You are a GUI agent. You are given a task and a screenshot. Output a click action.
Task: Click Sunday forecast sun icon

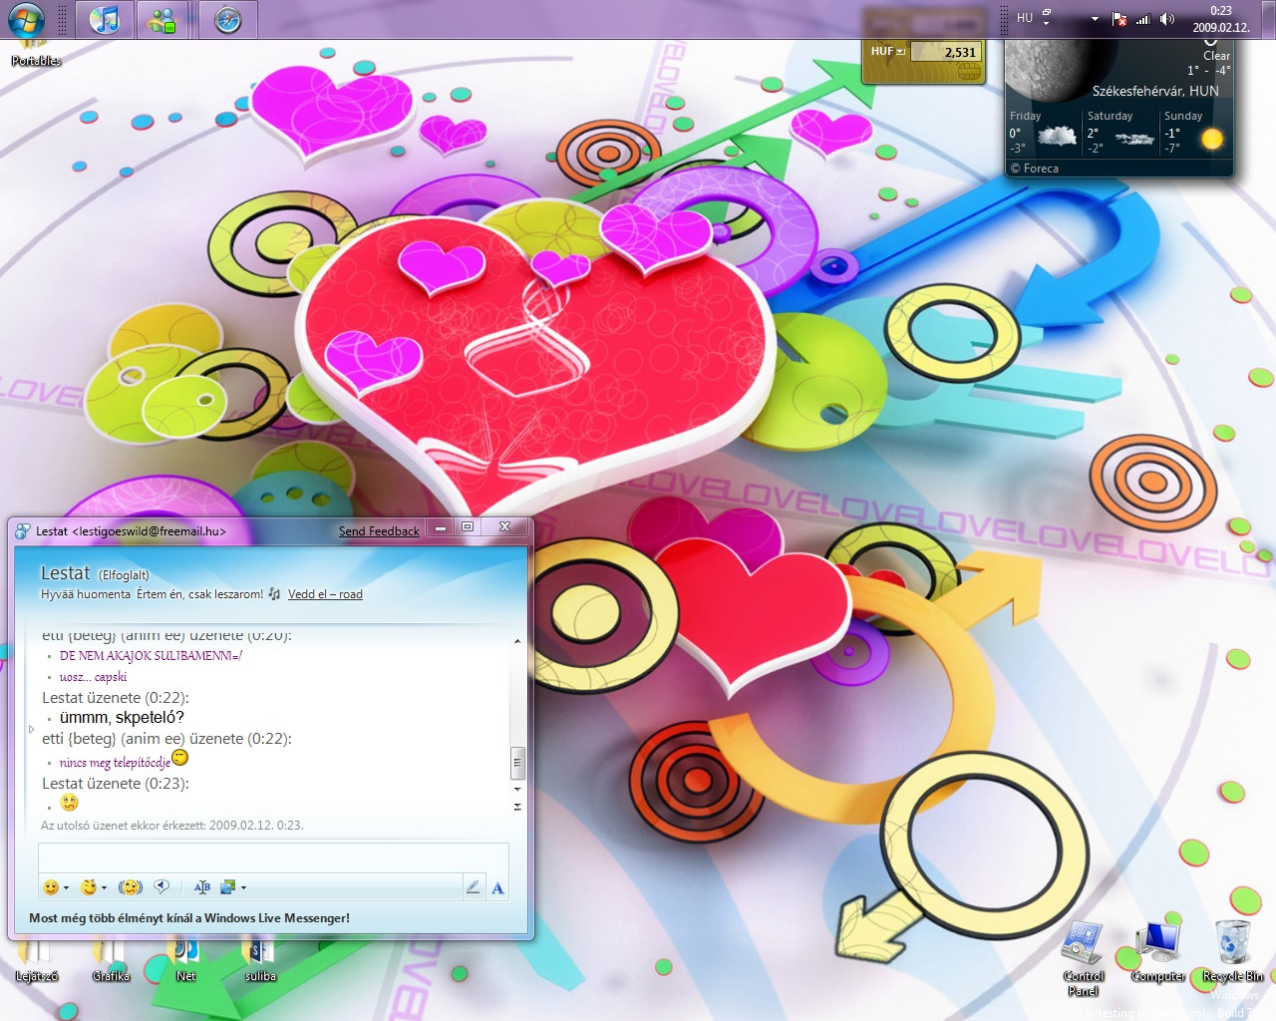(x=1212, y=139)
